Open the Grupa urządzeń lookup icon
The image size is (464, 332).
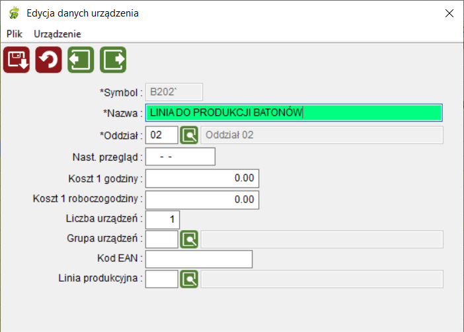coord(189,239)
